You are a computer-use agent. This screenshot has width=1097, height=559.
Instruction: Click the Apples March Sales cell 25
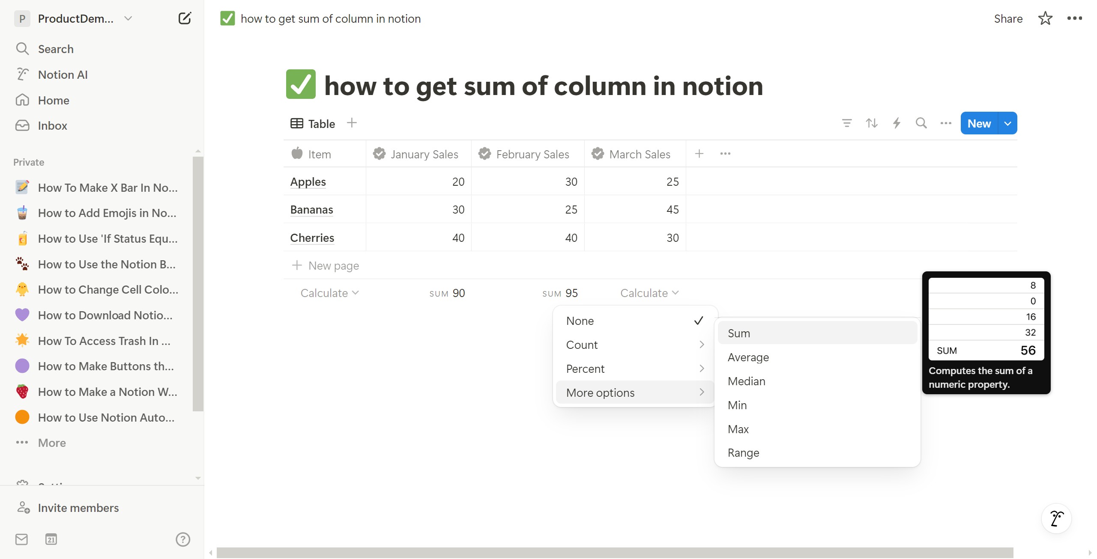(x=635, y=181)
